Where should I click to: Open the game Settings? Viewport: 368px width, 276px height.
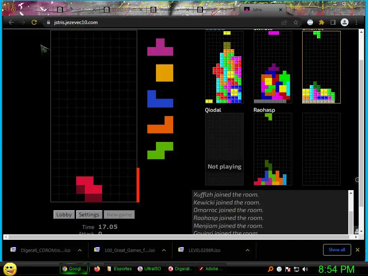click(89, 215)
